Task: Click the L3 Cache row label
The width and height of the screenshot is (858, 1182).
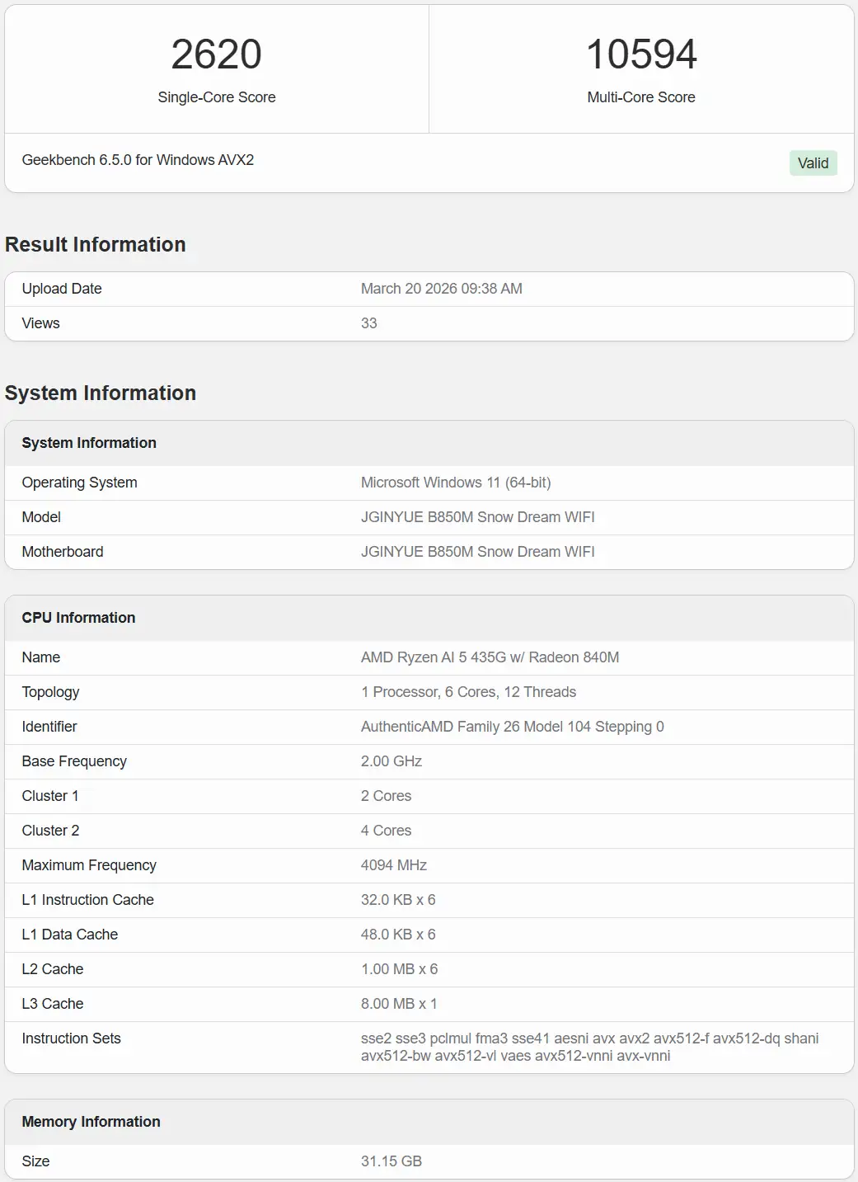Action: 53,1004
